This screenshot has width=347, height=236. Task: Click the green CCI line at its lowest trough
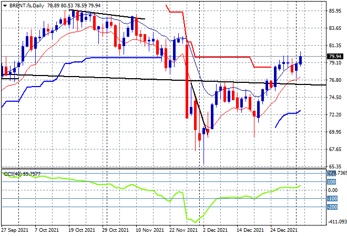point(195,222)
